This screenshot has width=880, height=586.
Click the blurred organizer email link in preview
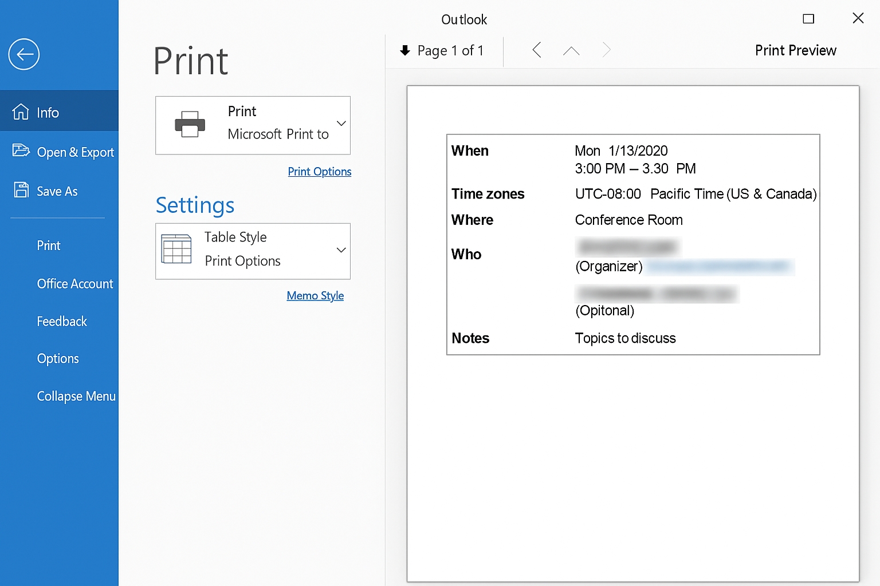click(x=719, y=267)
